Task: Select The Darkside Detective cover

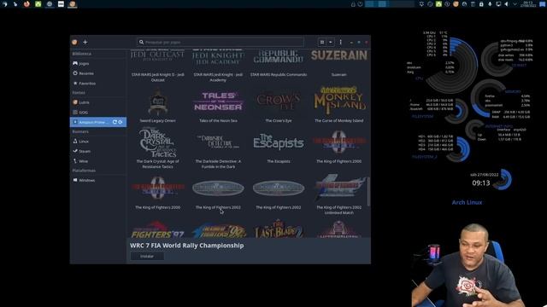Action: 218,142
